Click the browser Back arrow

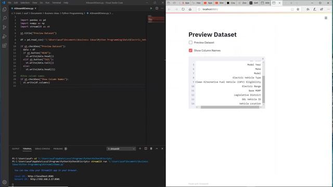pyautogui.click(x=169, y=9)
